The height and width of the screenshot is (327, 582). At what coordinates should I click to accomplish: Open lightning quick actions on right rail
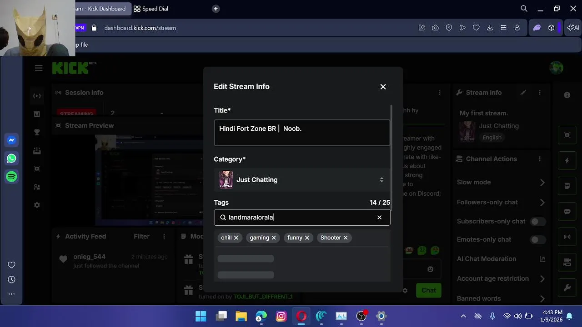[x=567, y=160]
